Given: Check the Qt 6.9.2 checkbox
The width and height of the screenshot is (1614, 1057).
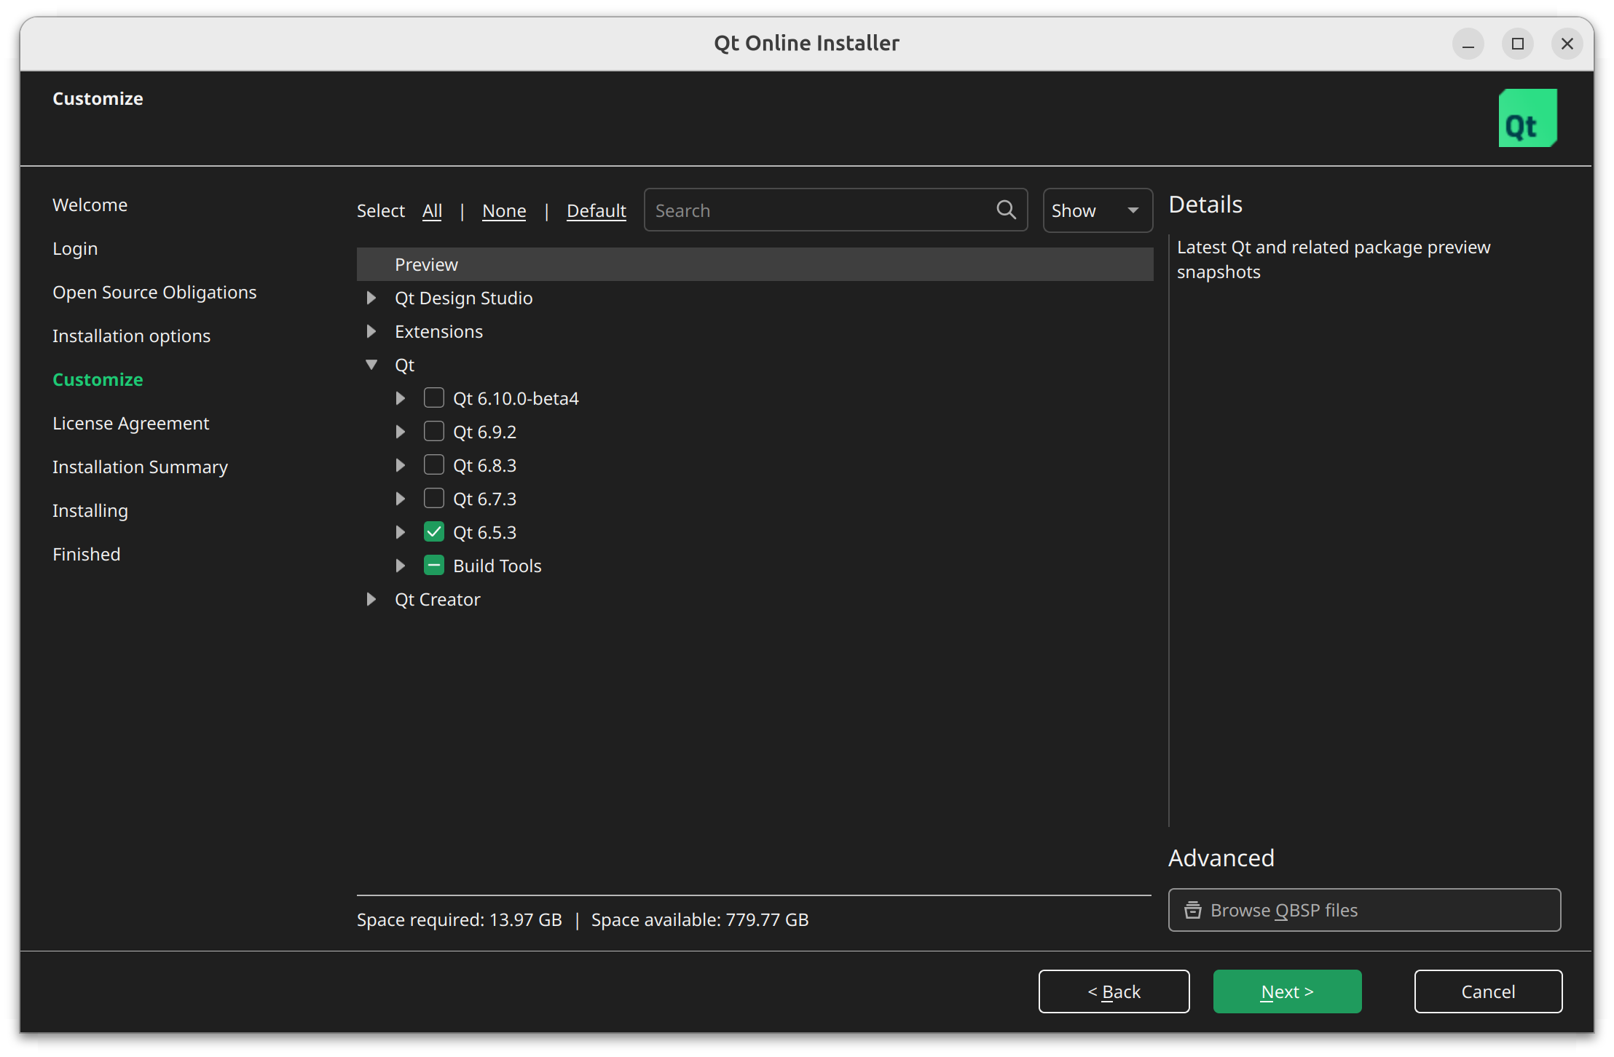Looking at the screenshot, I should (434, 431).
